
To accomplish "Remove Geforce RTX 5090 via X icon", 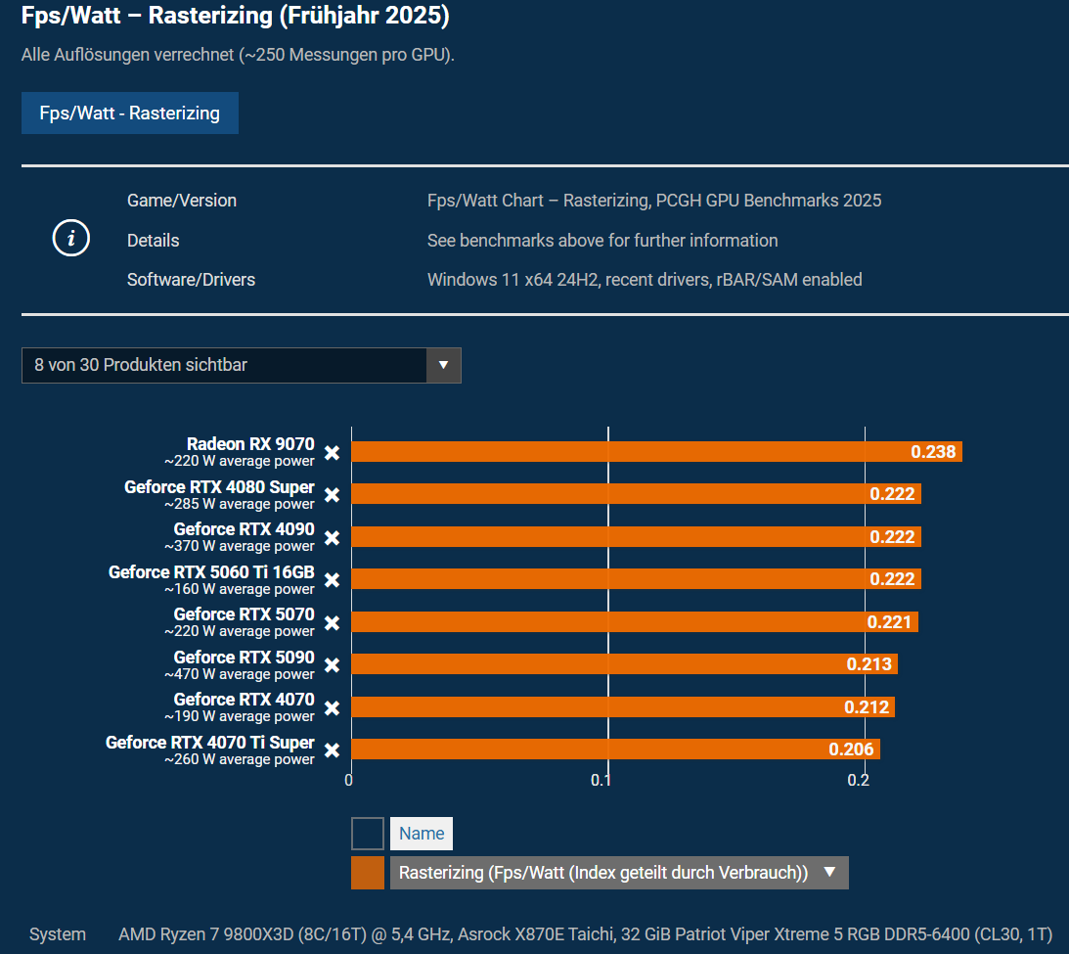I will pos(332,665).
